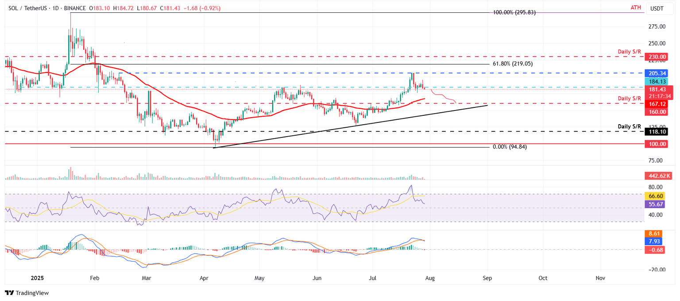
Task: Toggle the black Daily S/R line at 118.10
Action: (656, 132)
